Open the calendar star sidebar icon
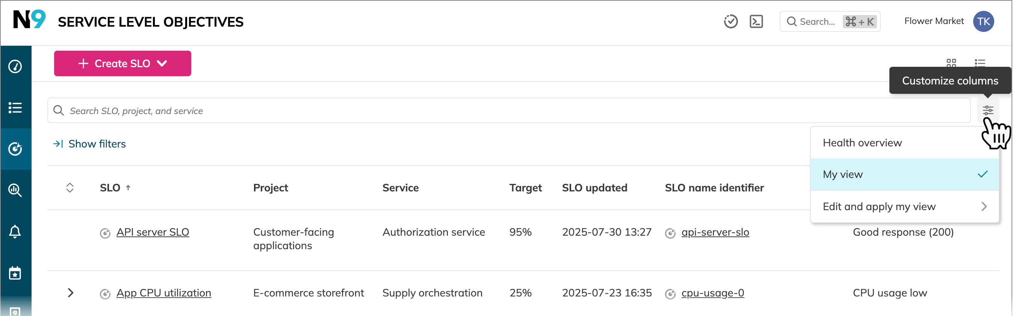Image resolution: width=1013 pixels, height=316 pixels. coord(15,273)
